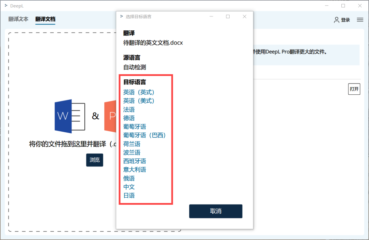Select the 翻译文档 tab
The image size is (369, 240).
tap(45, 19)
